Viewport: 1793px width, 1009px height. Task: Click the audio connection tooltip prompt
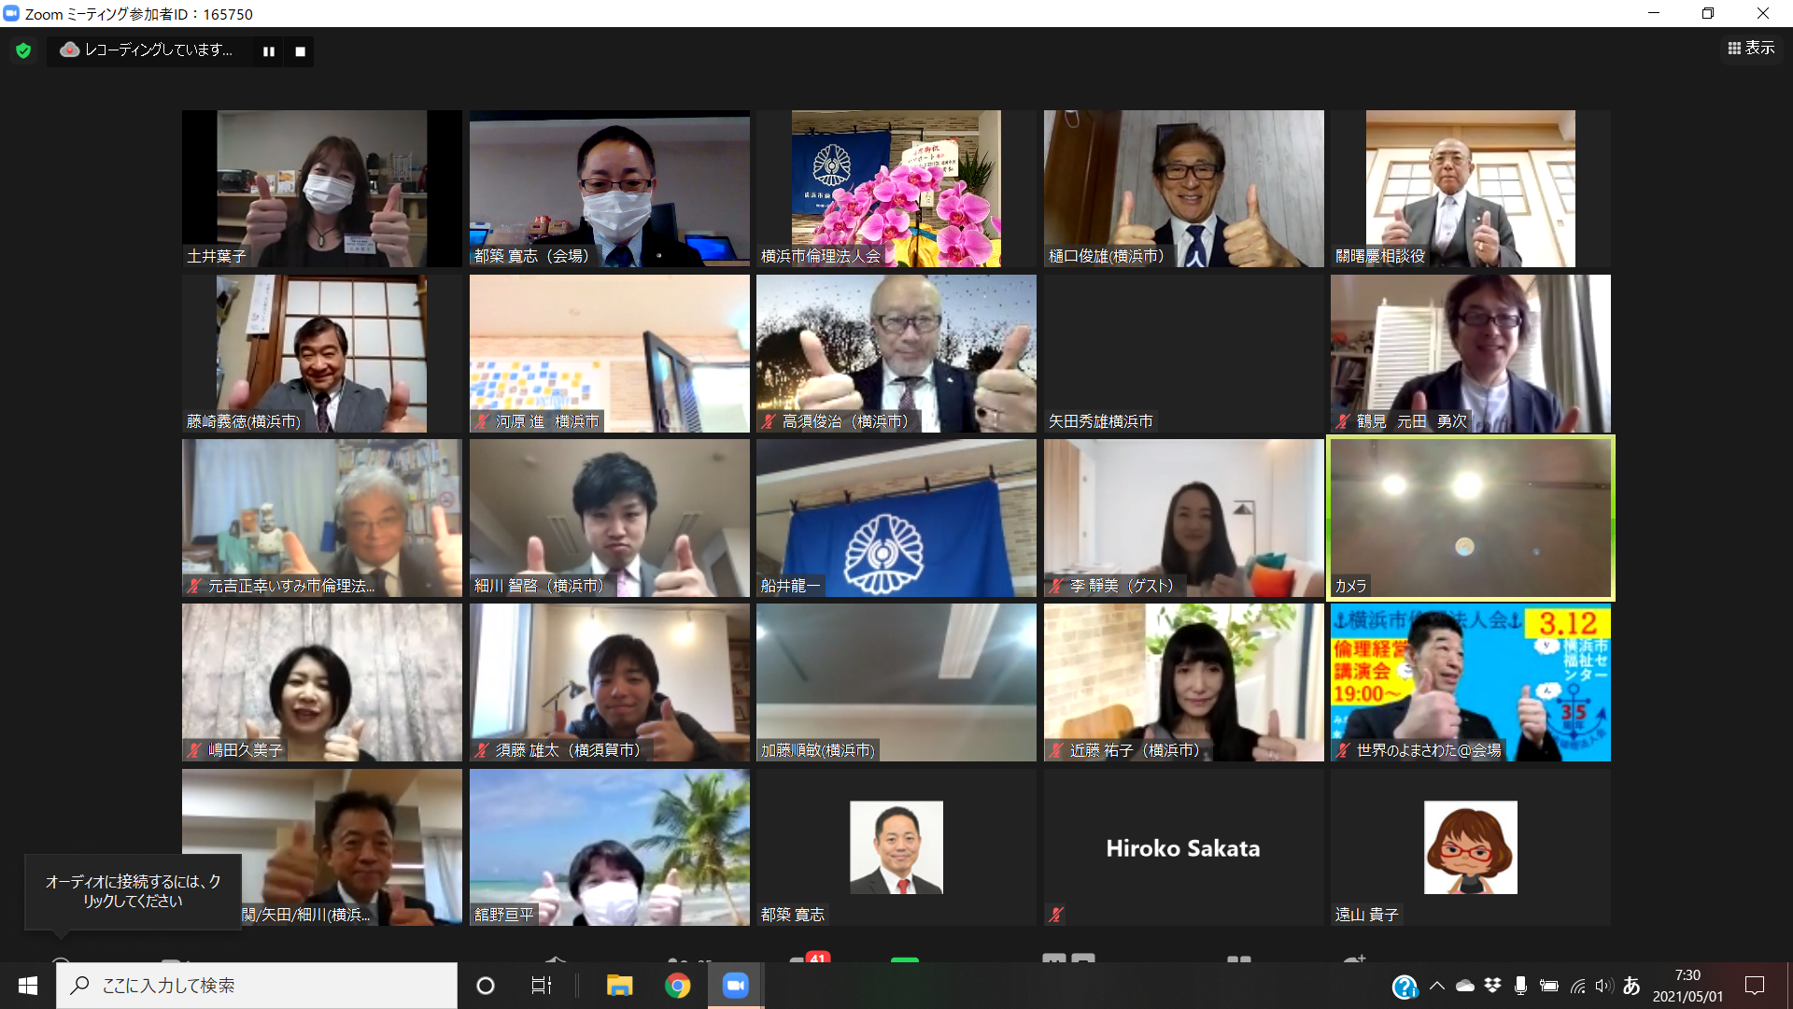click(x=133, y=890)
